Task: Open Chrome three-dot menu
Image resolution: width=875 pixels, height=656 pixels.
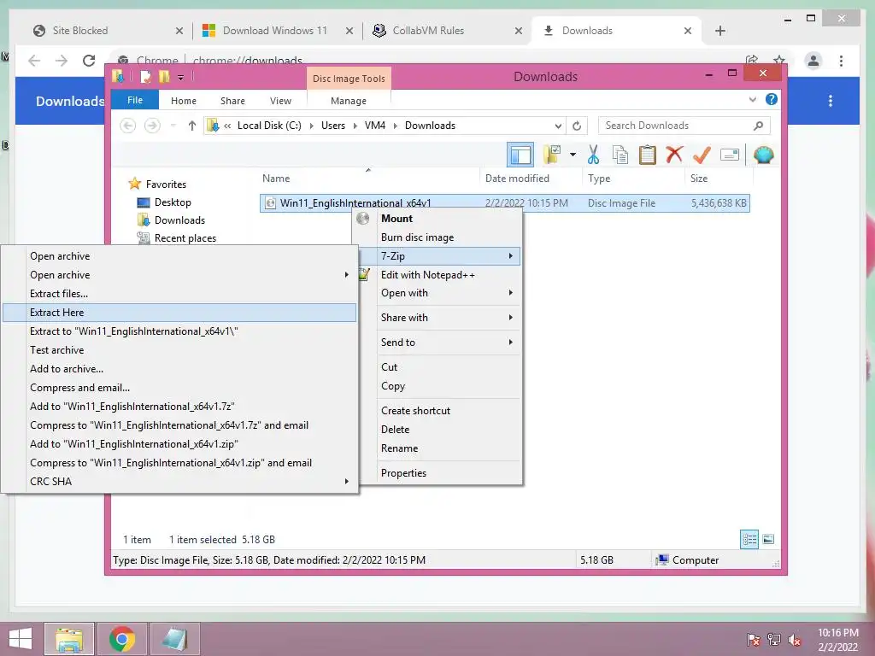Action: [841, 61]
